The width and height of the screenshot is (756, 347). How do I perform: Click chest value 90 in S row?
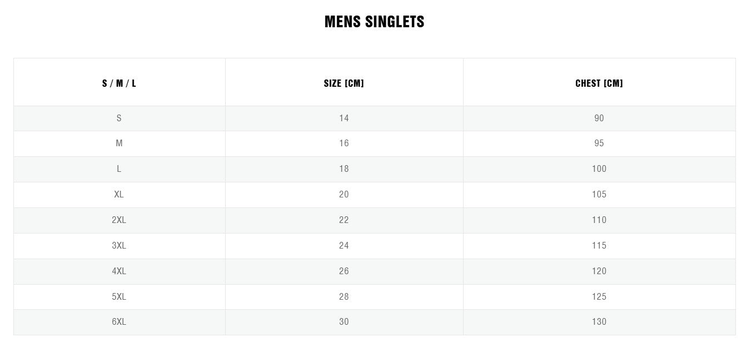click(599, 118)
